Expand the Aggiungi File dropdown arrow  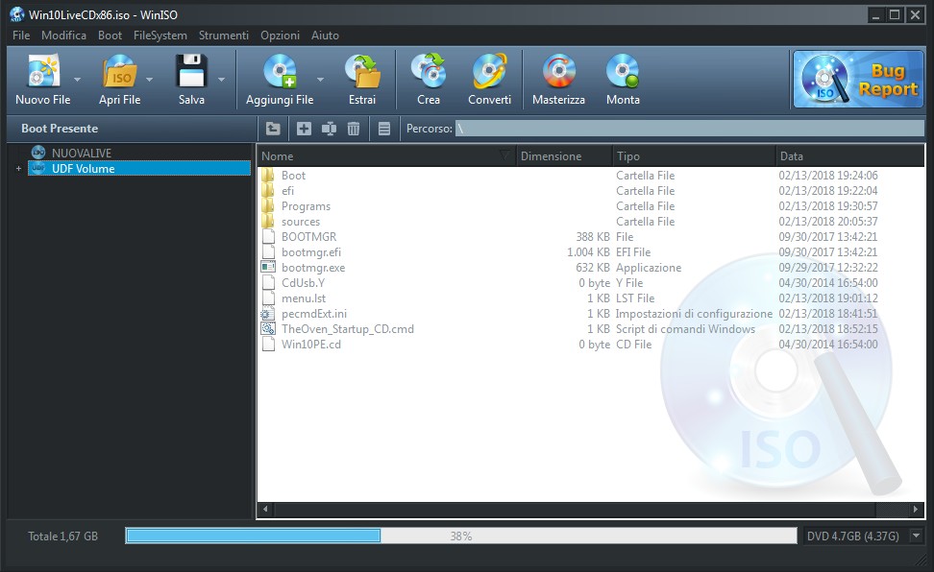(x=321, y=79)
